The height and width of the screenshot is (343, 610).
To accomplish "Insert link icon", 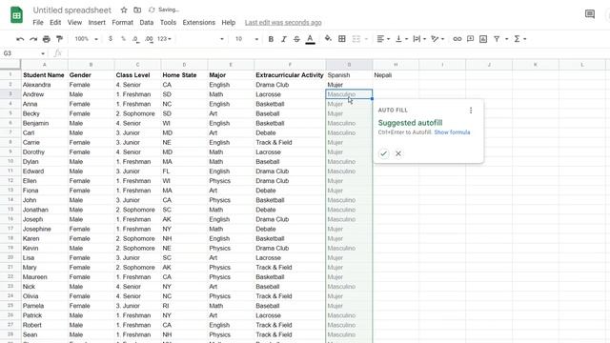I will (457, 39).
